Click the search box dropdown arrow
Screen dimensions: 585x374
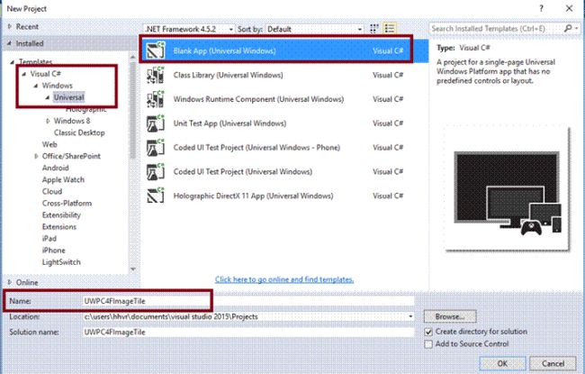pos(576,29)
